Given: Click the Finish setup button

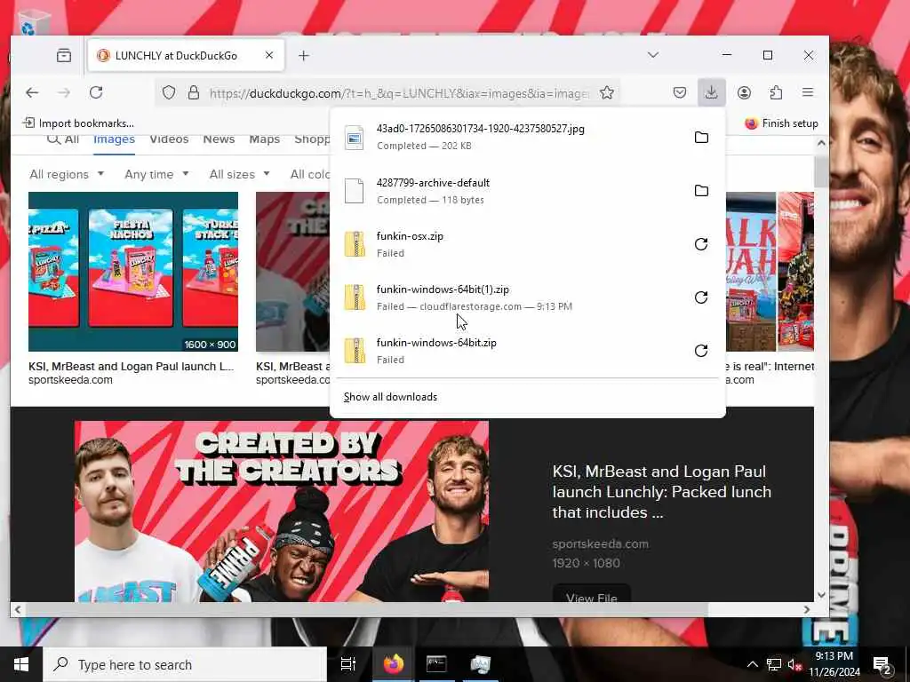Looking at the screenshot, I should coord(781,123).
